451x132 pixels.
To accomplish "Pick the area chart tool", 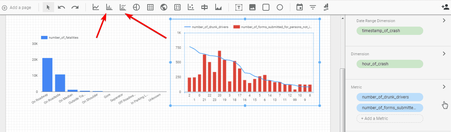I will [x=218, y=7].
